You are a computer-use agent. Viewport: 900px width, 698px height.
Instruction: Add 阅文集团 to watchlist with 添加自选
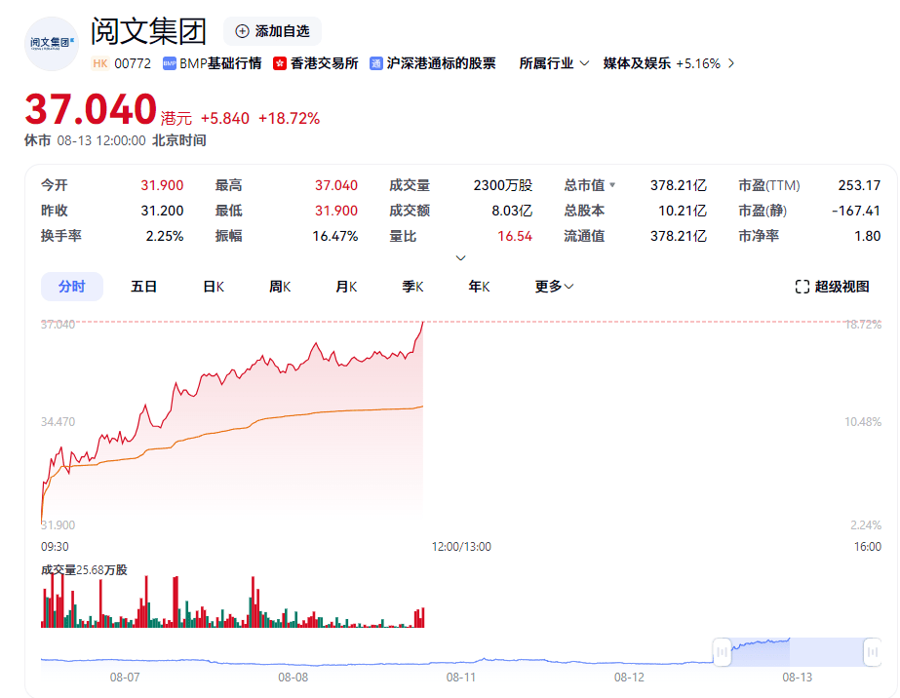tap(272, 31)
